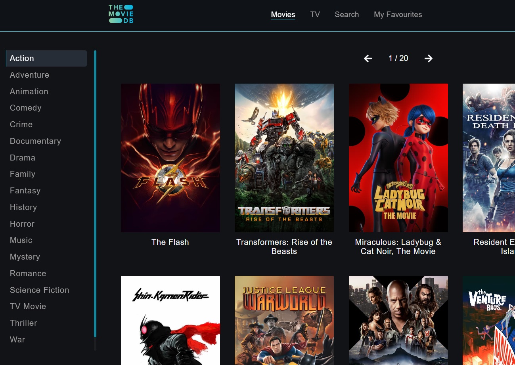Choose the Animation genre

29,92
